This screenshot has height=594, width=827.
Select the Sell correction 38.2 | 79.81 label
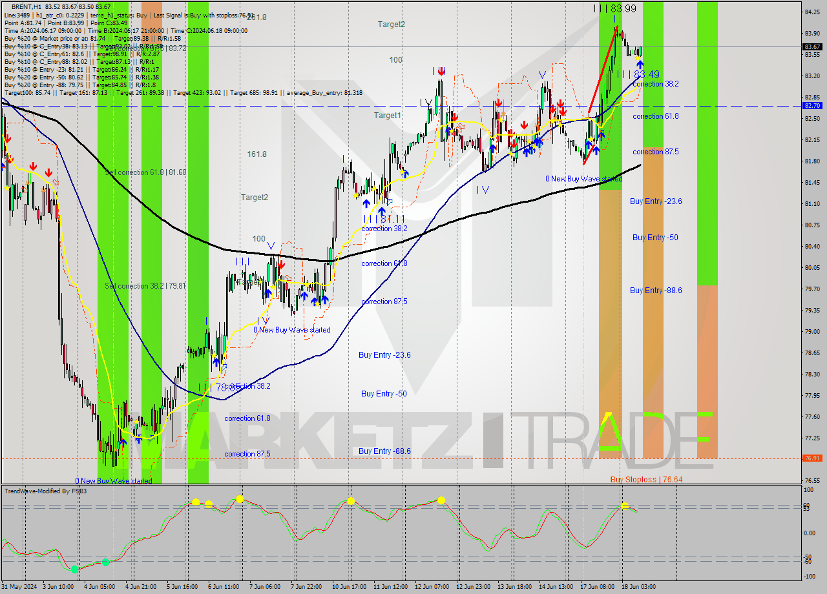[x=145, y=285]
